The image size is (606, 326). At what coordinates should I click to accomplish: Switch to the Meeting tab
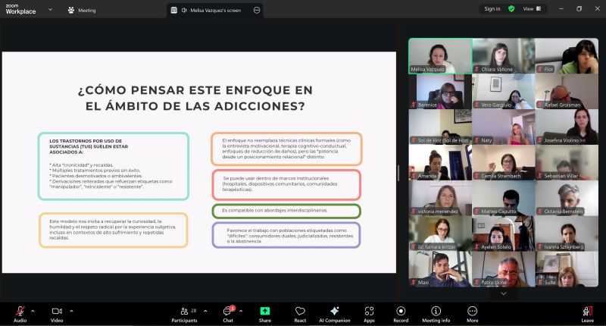click(x=82, y=10)
